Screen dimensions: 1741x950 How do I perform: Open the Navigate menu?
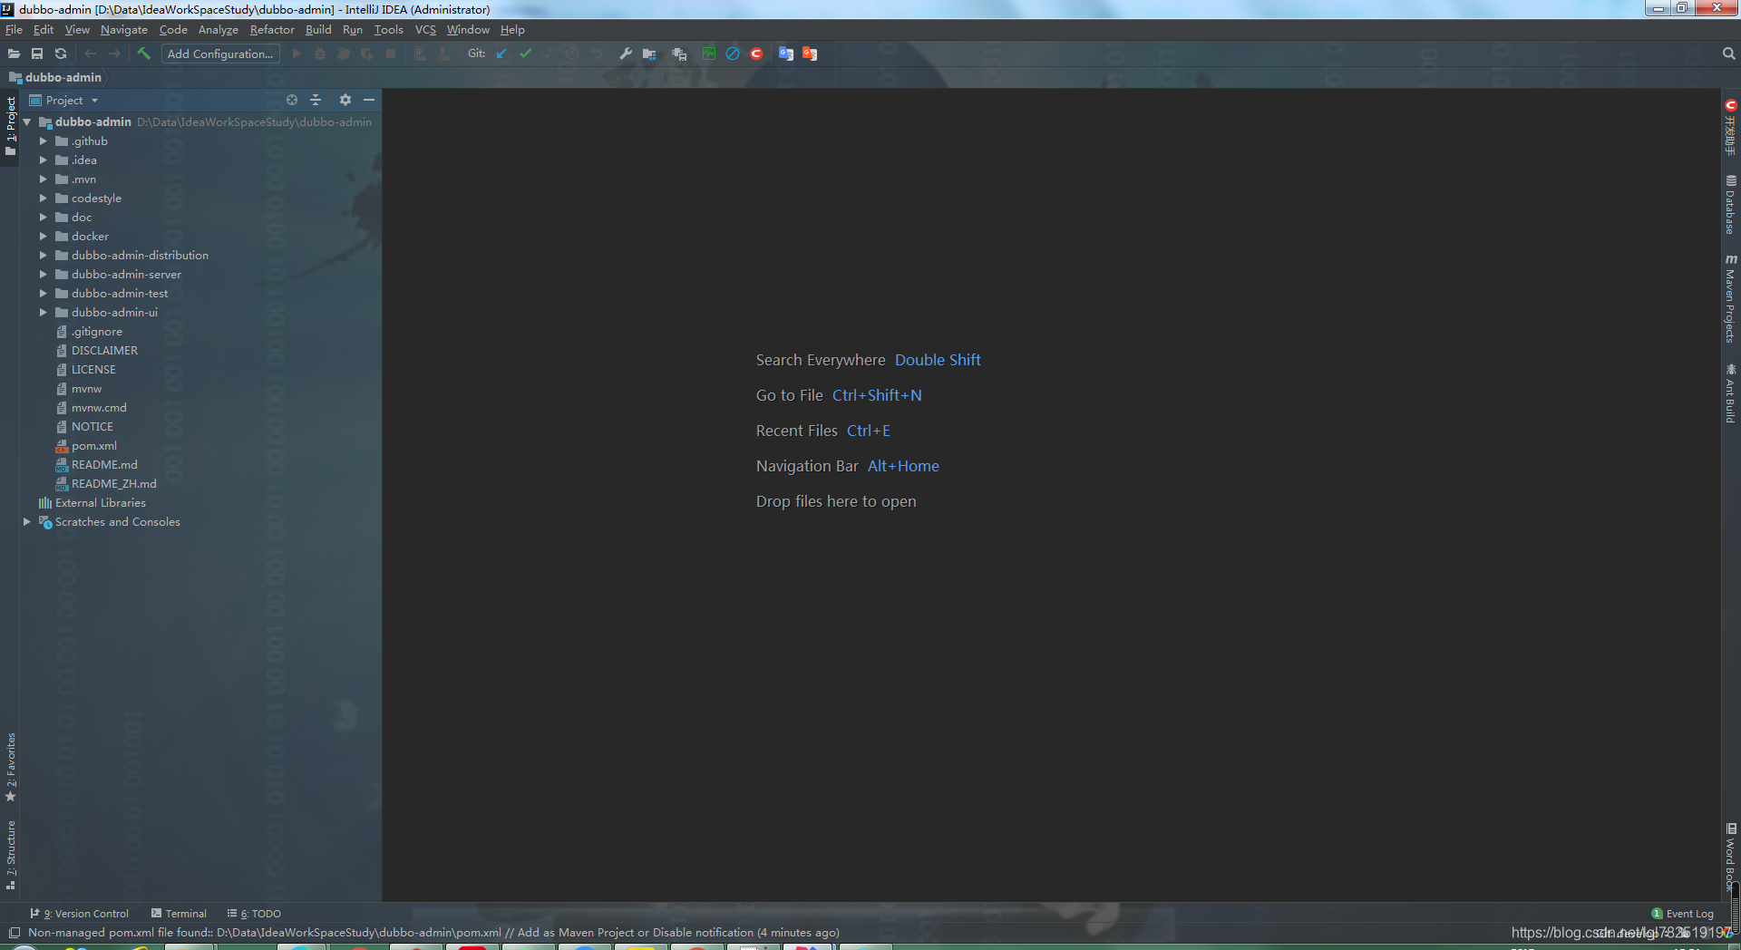click(x=124, y=30)
